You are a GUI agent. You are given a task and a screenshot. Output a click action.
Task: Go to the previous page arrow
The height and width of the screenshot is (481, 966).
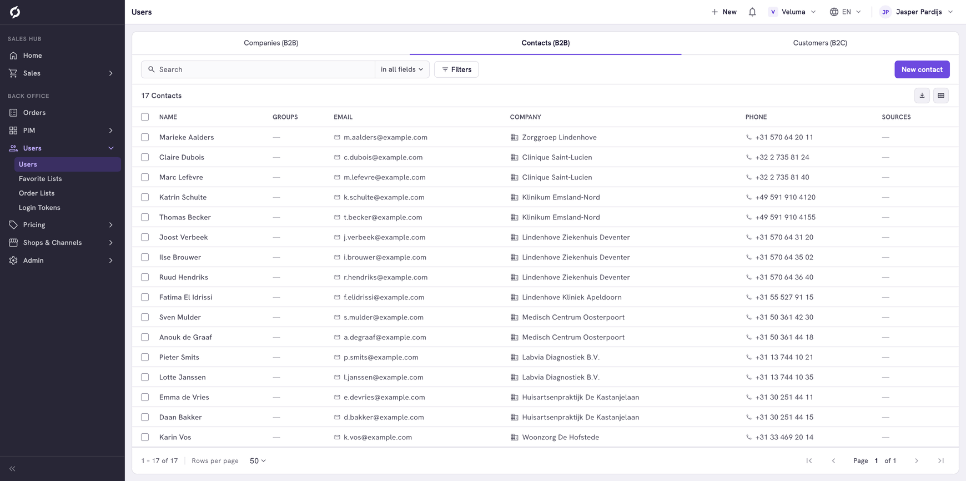click(x=833, y=461)
